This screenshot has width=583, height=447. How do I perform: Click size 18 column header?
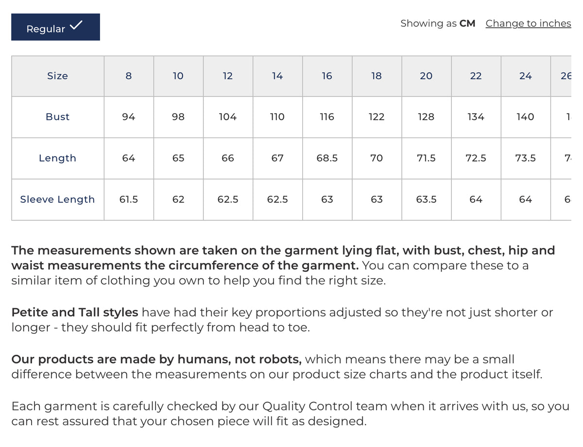(377, 76)
